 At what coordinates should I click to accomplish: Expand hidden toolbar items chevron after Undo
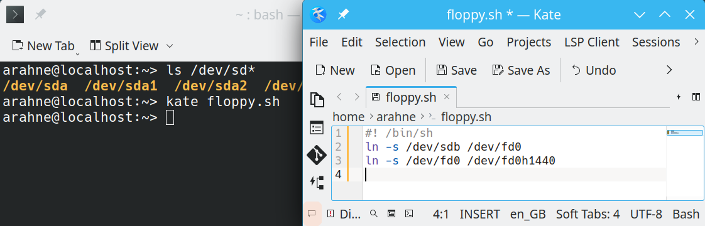click(669, 70)
